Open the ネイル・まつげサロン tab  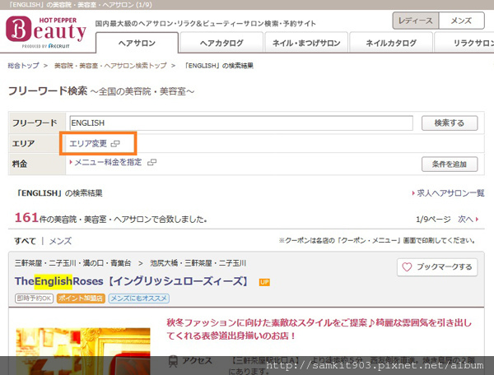(306, 43)
